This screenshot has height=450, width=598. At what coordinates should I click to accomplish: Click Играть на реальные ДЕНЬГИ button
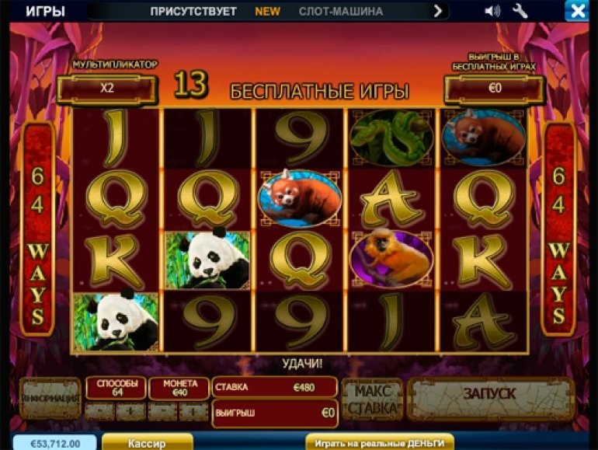click(380, 443)
